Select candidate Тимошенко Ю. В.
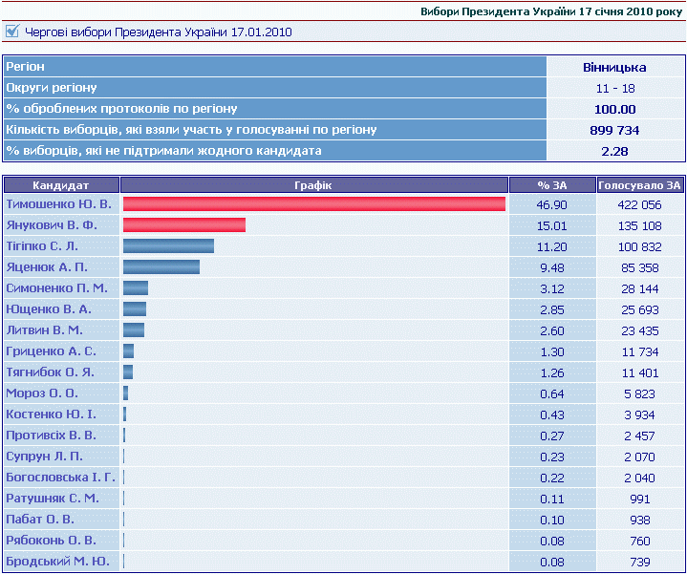Screen dimensions: 687x574 point(58,204)
